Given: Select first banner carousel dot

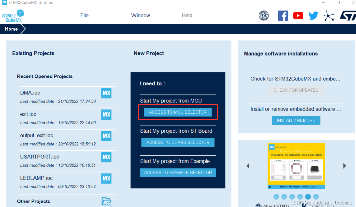Looking at the screenshot, I should [x=276, y=197].
